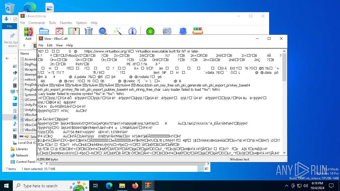Click the SFX books icon in WinRAR toolbar
Image resolution: width=340 pixels, height=191 pixels.
pos(198,31)
